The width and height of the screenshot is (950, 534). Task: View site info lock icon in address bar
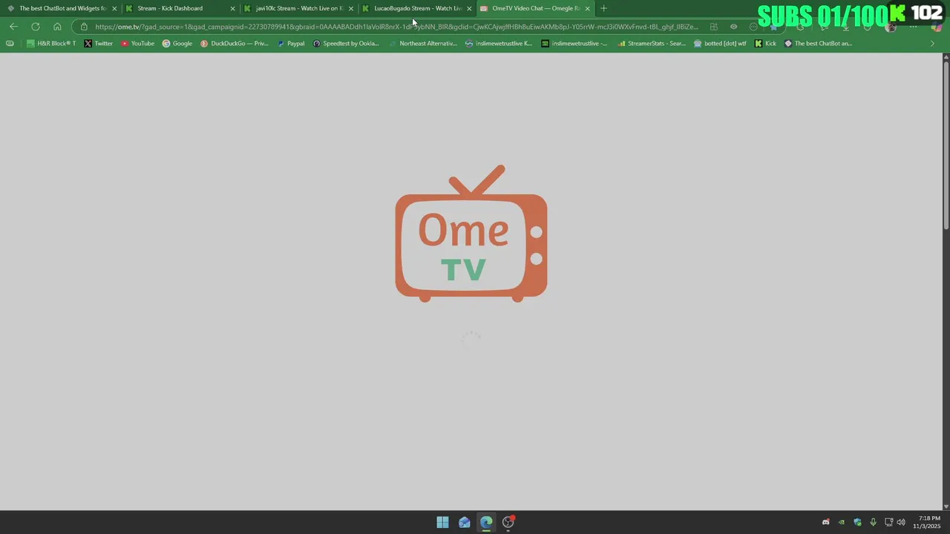(84, 27)
